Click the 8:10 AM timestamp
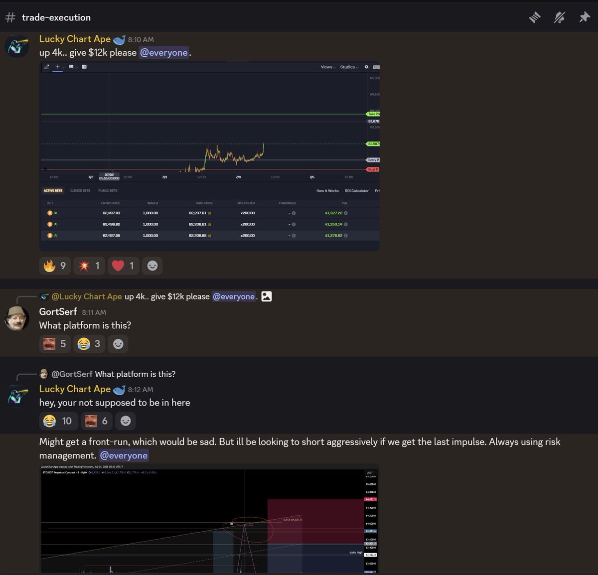The image size is (598, 575). point(141,39)
